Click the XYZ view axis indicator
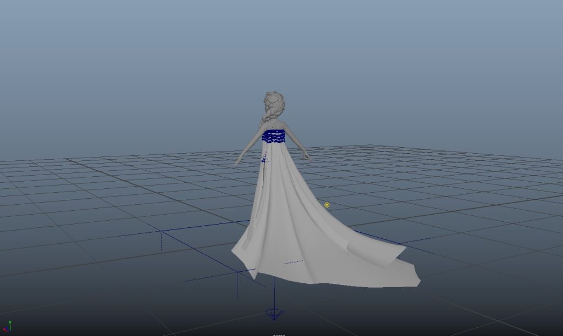The height and width of the screenshot is (336, 563). (7, 326)
